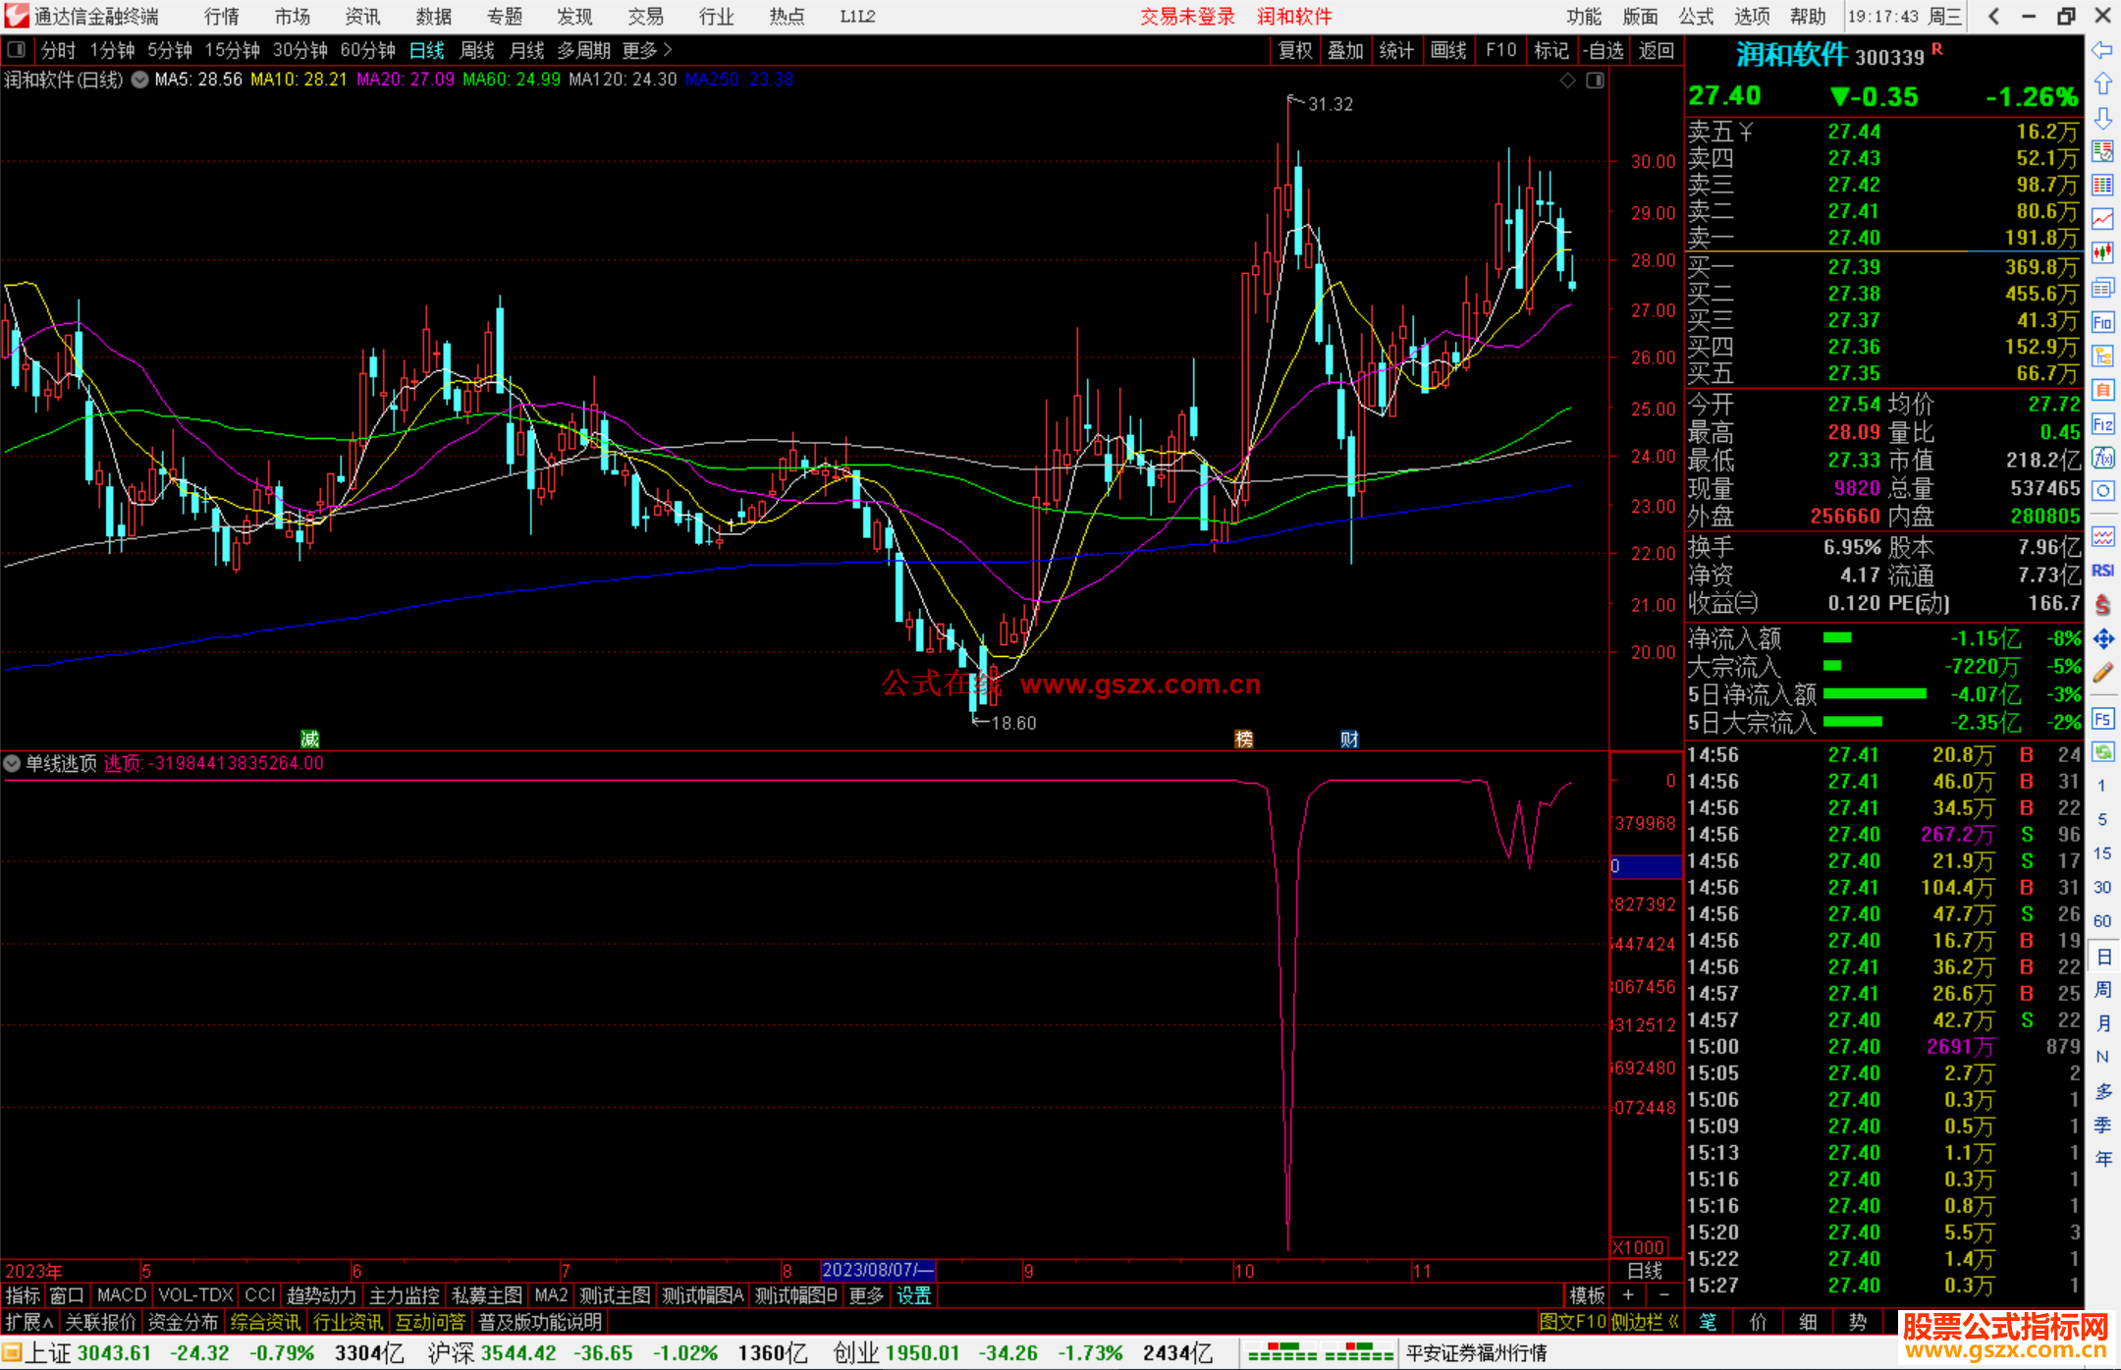2121x1370 pixels.
Task: Click the RSI indicator sidebar icon
Action: click(2102, 571)
